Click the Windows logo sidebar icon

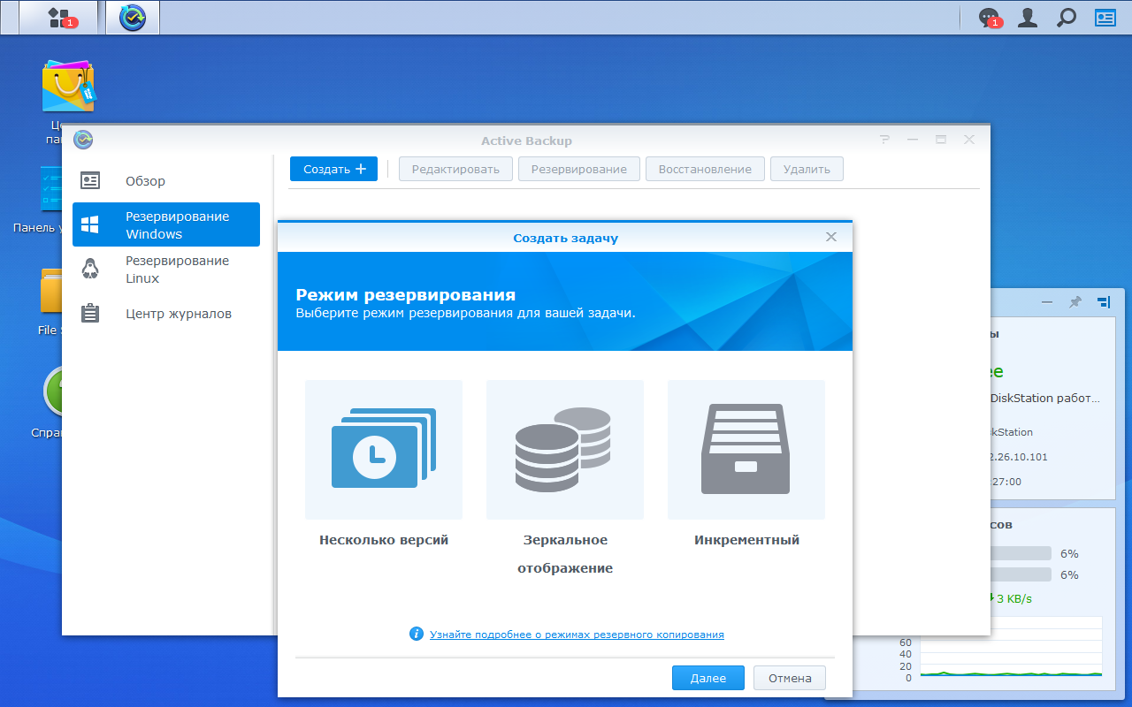tap(90, 224)
